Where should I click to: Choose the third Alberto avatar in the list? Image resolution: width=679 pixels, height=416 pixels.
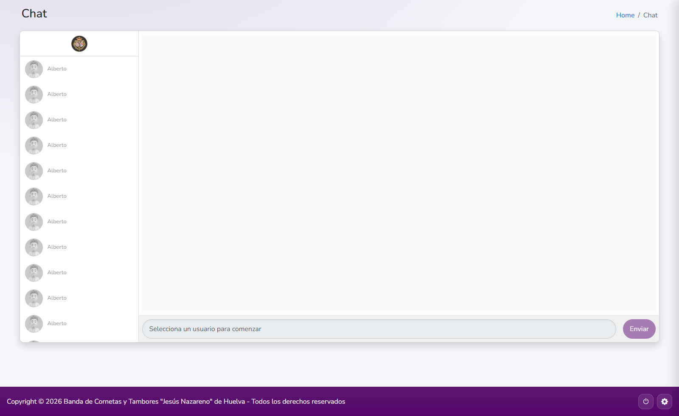pyautogui.click(x=34, y=120)
